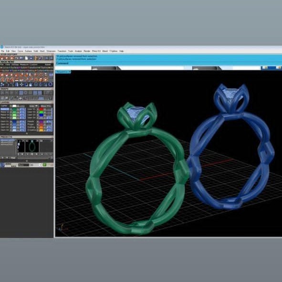Select the white burst tool in the blue tool row
Viewport: 282px width, 282px height.
pyautogui.click(x=31, y=84)
